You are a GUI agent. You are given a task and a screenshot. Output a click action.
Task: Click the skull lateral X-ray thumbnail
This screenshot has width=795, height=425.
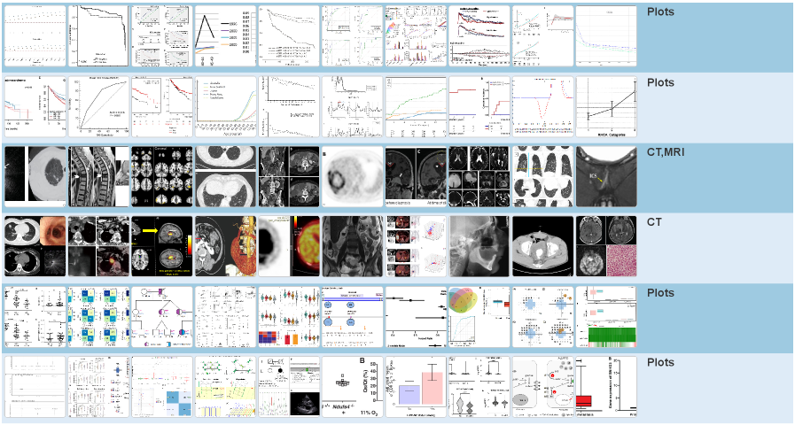[479, 245]
